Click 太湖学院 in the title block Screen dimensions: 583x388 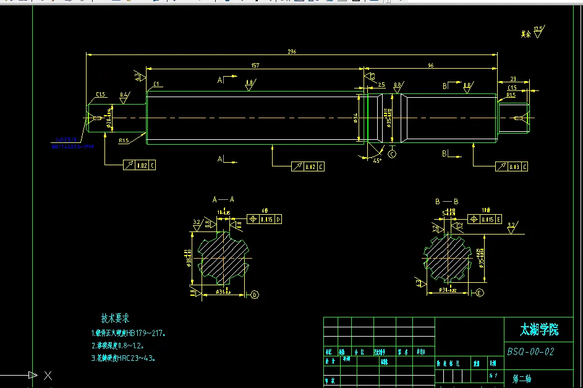539,330
